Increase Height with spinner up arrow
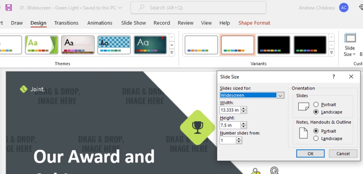 pyautogui.click(x=243, y=124)
